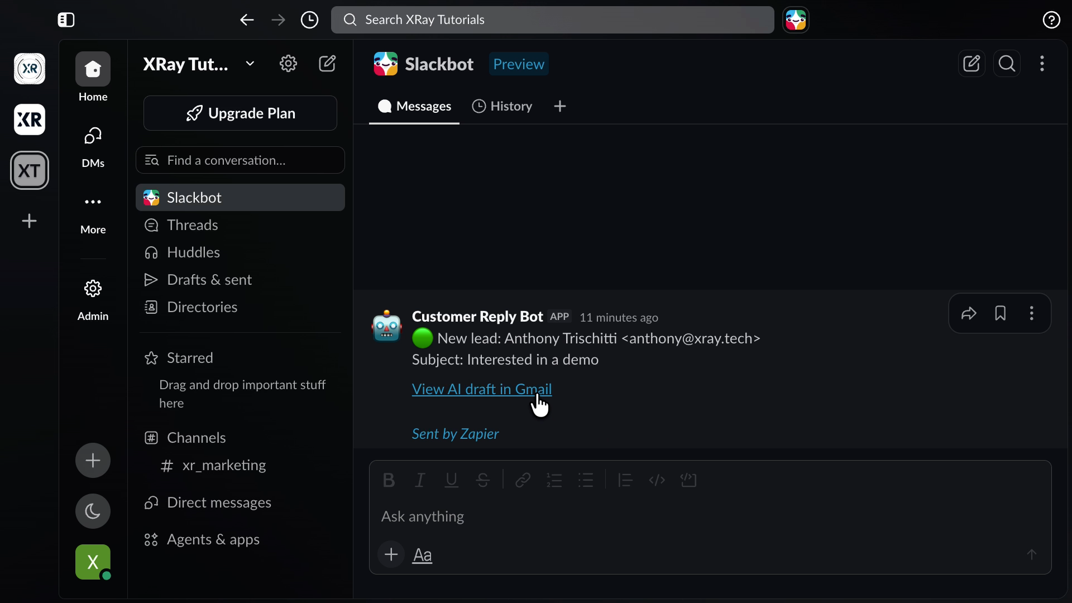Open the help question mark icon

(x=1051, y=20)
